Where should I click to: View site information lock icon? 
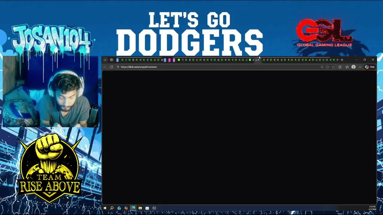coord(118,67)
